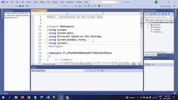The image size is (178, 100).
Task: Toggle word wrap in the Output window
Action: pyautogui.click(x=102, y=71)
